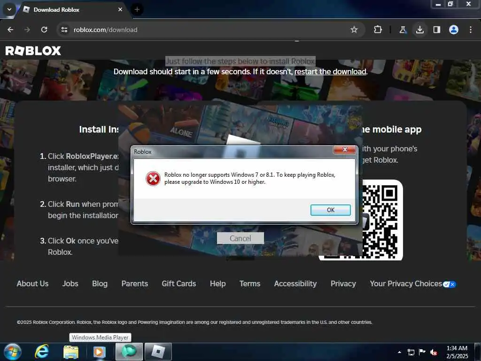
Task: Open the Action Center flag icon
Action: pos(422,352)
